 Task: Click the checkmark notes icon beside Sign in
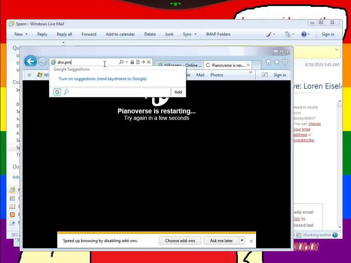(x=265, y=75)
